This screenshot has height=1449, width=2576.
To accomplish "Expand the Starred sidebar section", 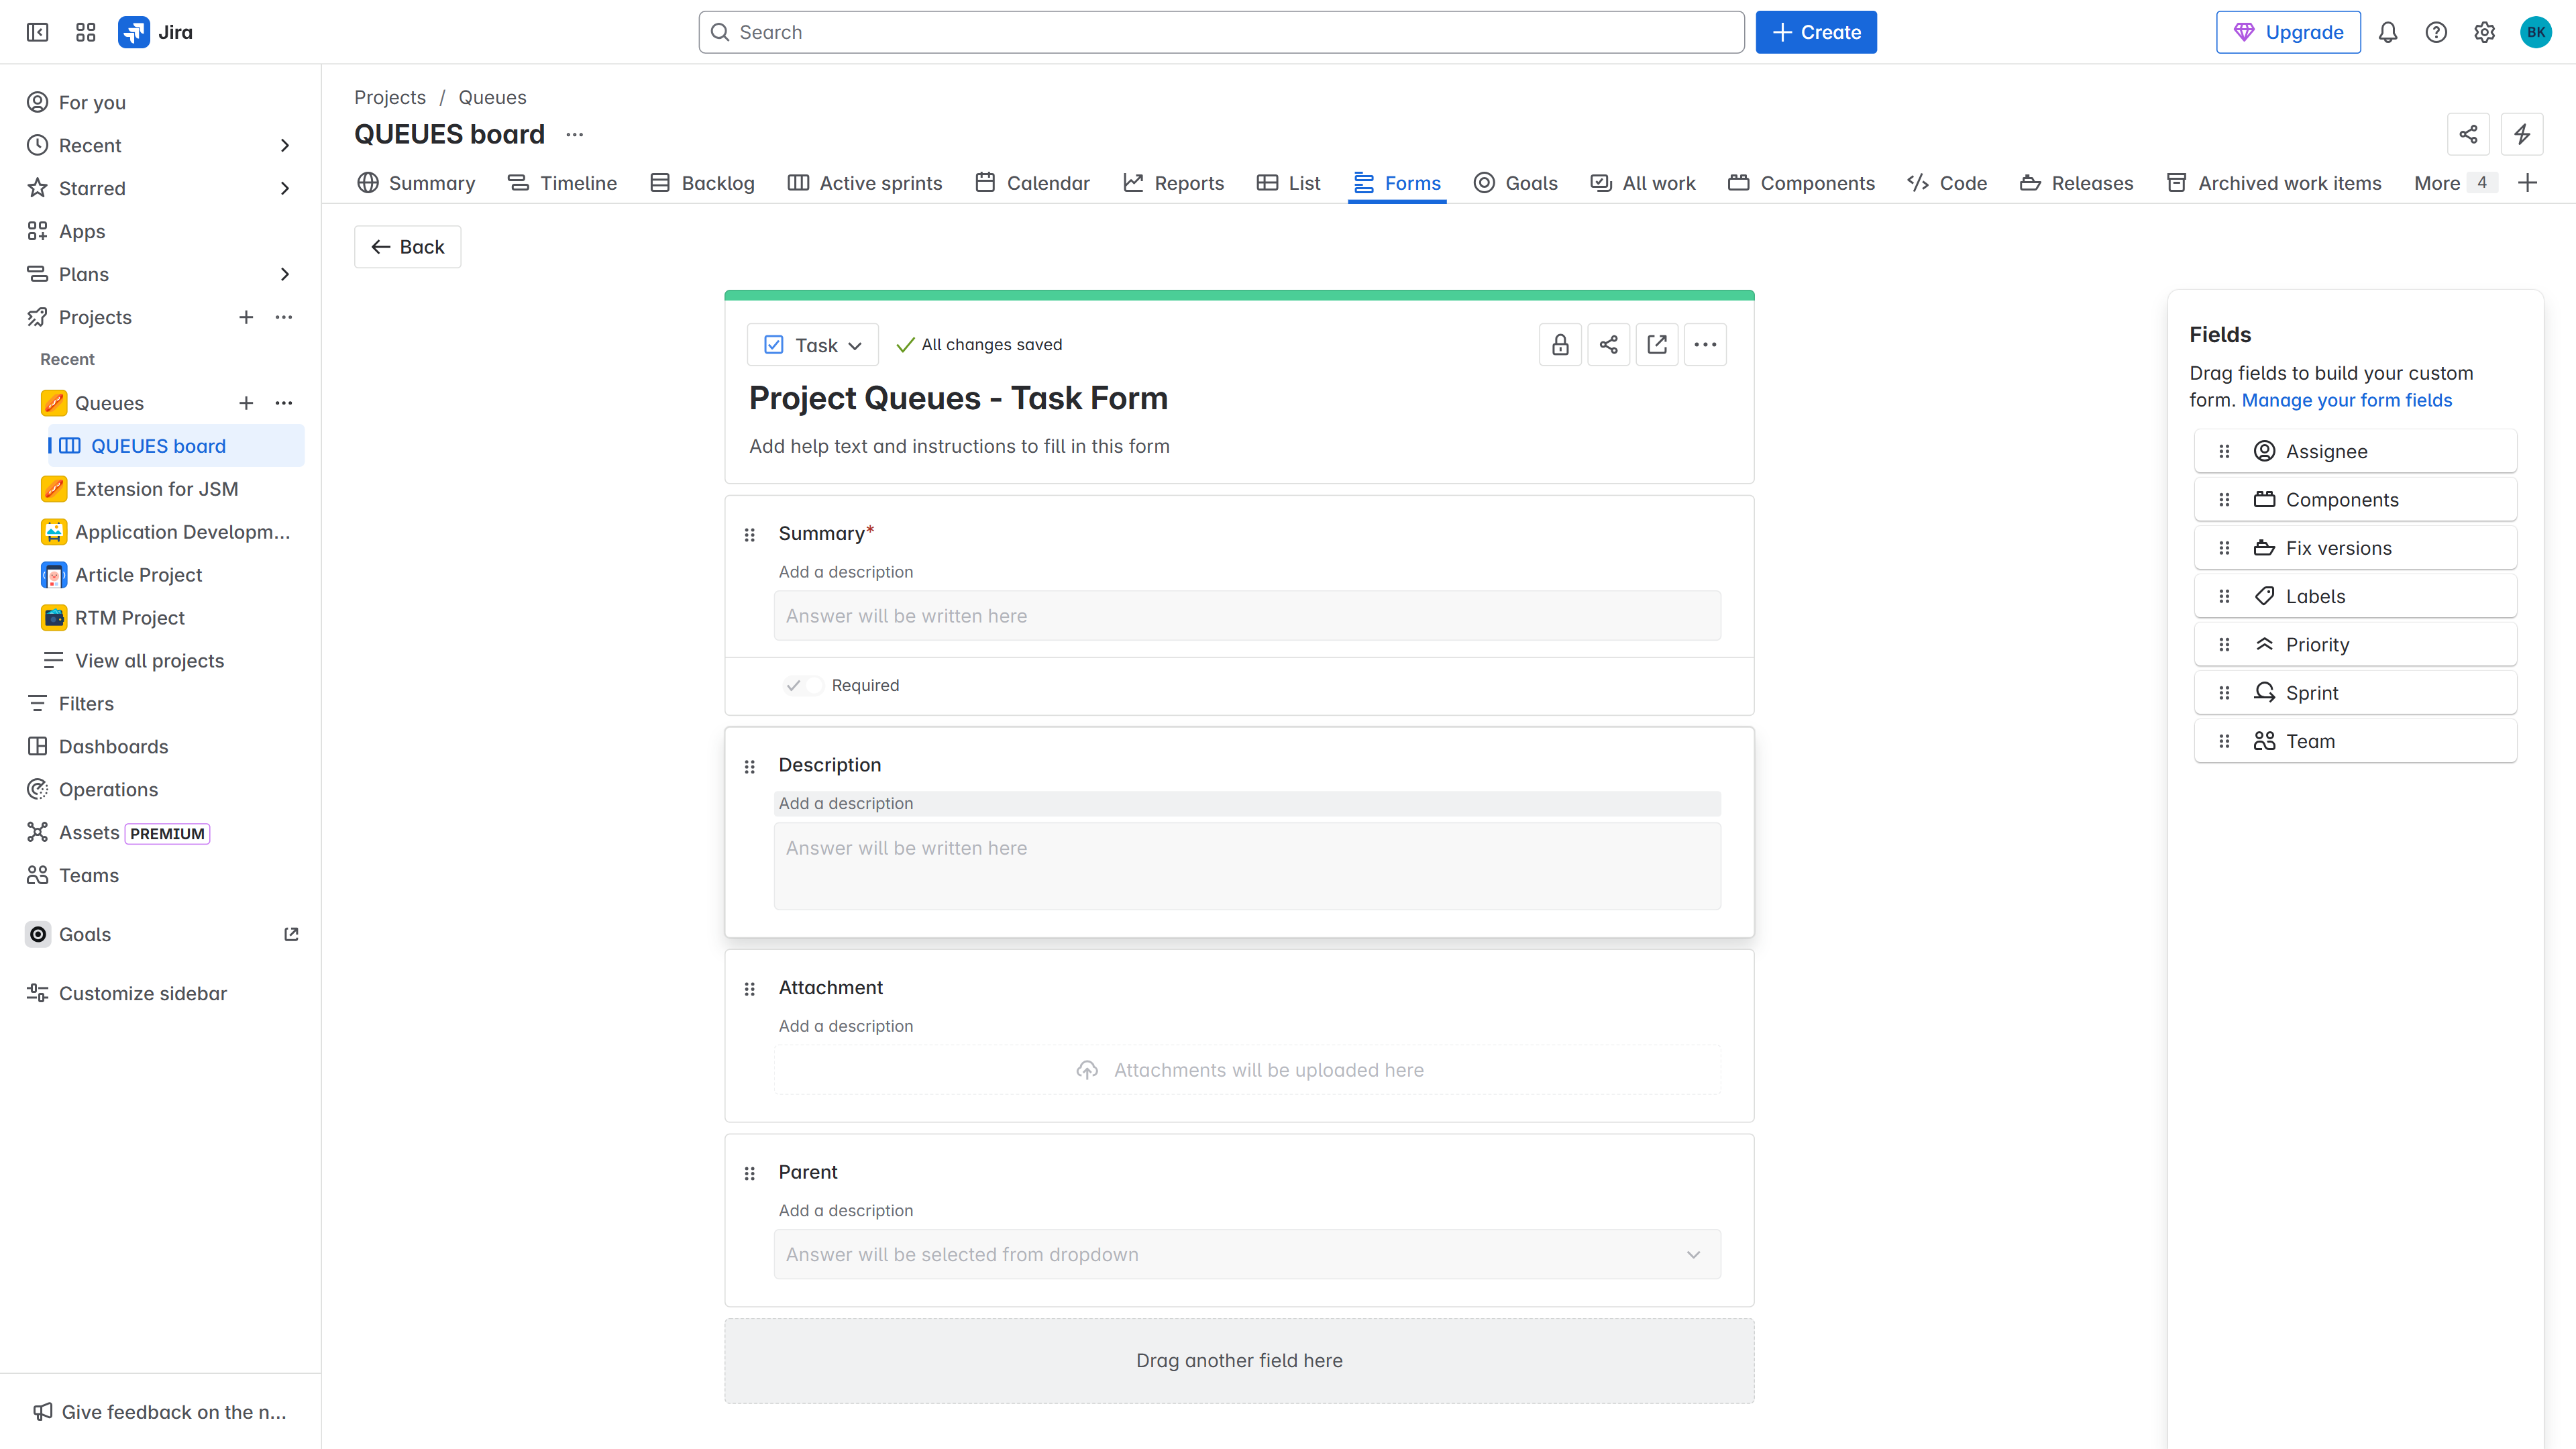I will pyautogui.click(x=285, y=188).
